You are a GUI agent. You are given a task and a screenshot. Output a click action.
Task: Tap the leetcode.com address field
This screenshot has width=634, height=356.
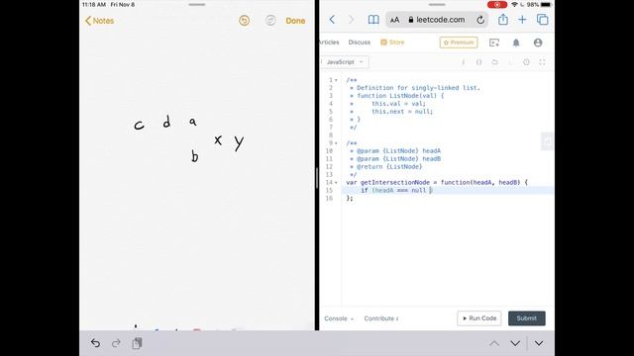437,20
